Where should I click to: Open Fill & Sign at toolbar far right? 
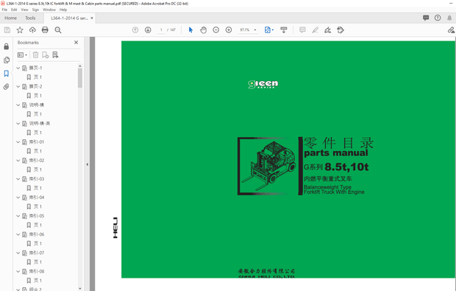(x=451, y=29)
